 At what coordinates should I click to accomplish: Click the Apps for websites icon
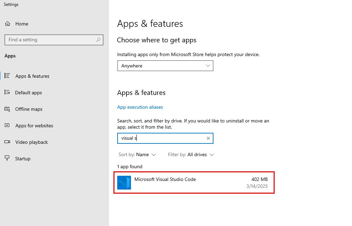(7, 125)
